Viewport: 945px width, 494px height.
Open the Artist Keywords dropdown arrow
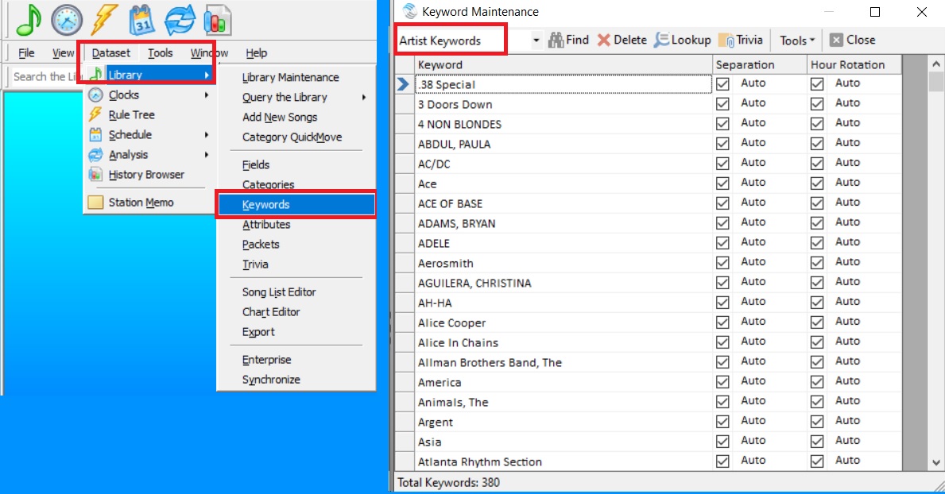point(536,41)
